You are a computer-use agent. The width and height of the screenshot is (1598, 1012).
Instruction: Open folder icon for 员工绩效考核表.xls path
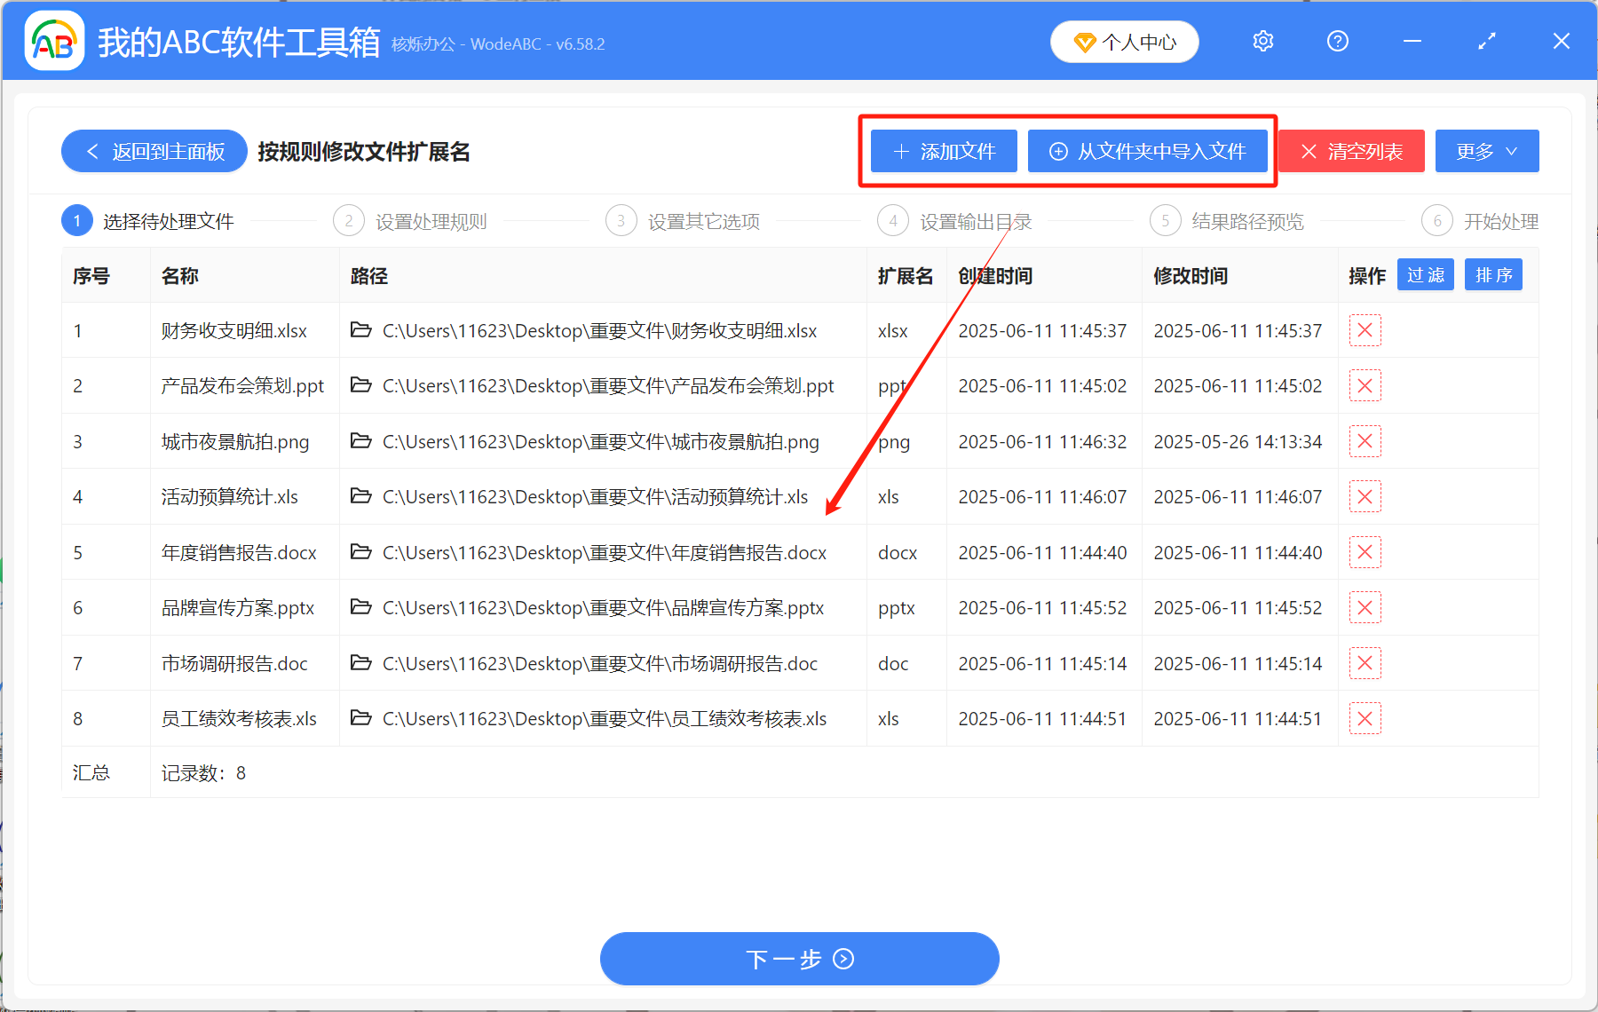coord(360,718)
